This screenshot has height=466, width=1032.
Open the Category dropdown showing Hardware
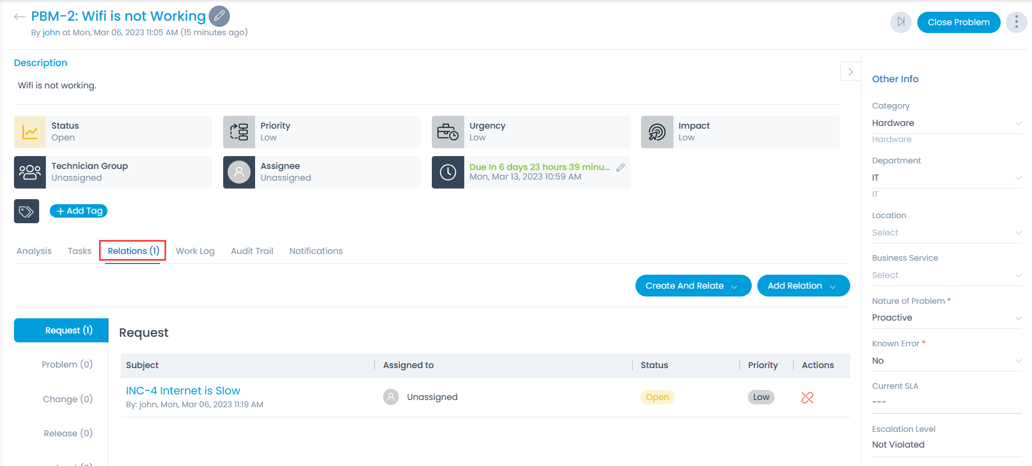coord(946,123)
